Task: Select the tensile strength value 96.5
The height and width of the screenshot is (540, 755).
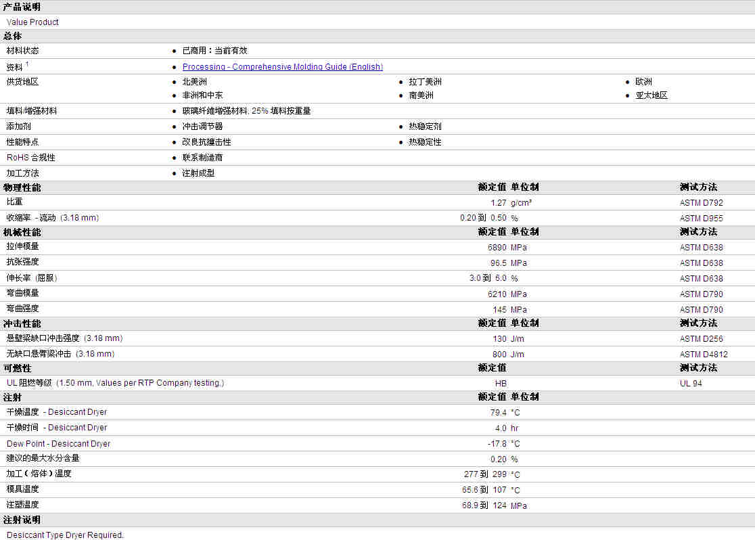Action: [x=499, y=263]
